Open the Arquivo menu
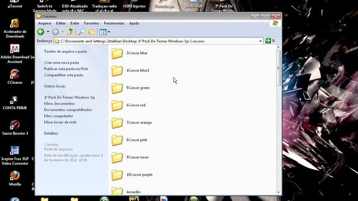The height and width of the screenshot is (201, 358). click(x=45, y=23)
